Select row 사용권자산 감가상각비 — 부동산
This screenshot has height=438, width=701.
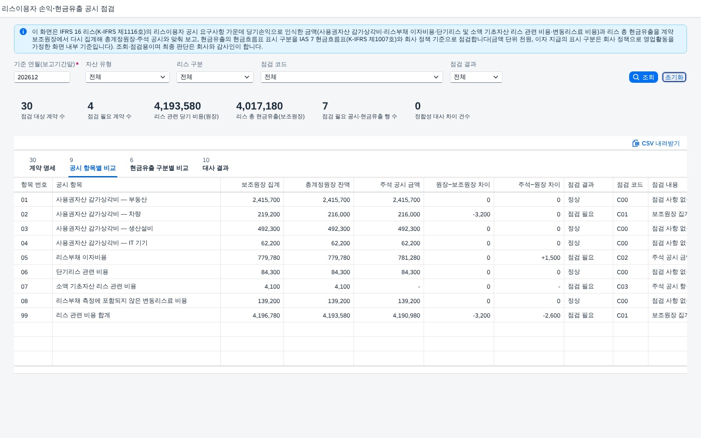click(x=350, y=200)
